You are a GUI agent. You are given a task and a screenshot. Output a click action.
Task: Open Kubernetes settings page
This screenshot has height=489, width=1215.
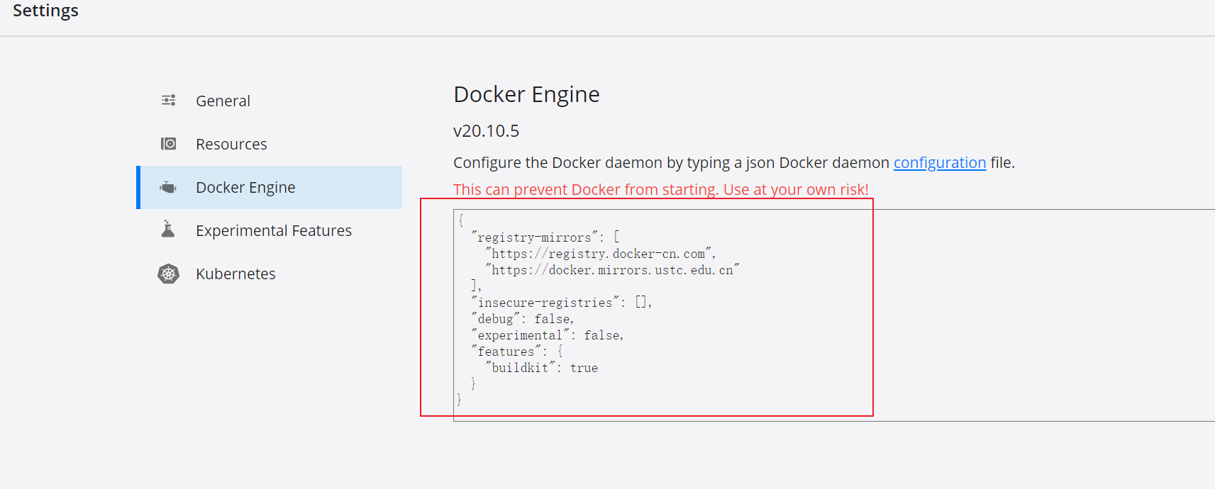(x=235, y=274)
